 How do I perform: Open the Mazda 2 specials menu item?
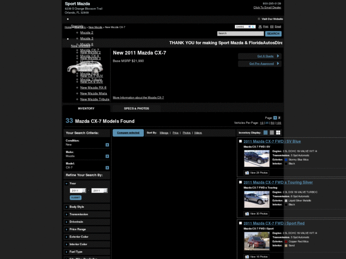point(87,33)
